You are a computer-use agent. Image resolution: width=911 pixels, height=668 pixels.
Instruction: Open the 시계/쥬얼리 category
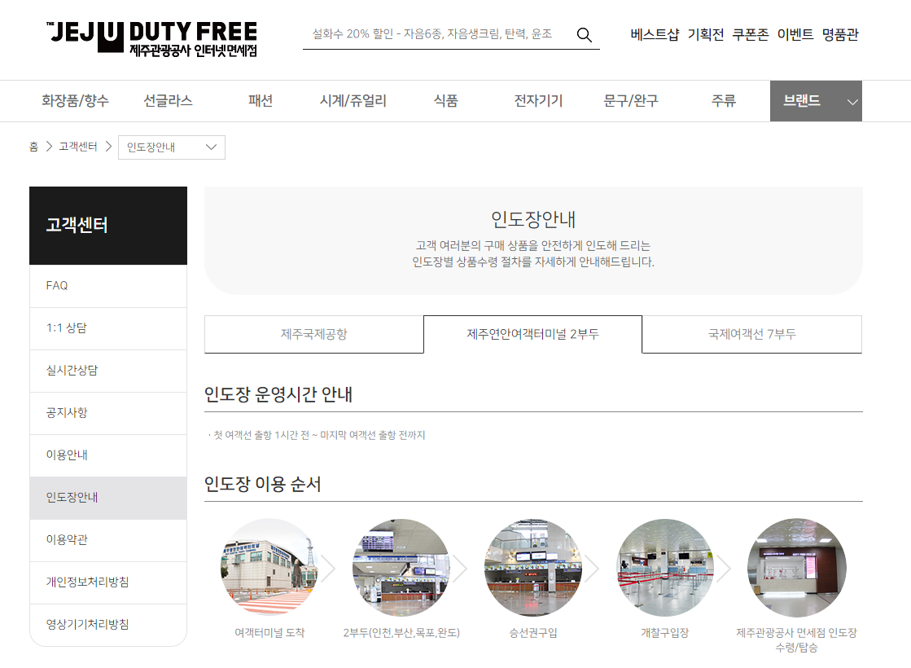(x=353, y=100)
